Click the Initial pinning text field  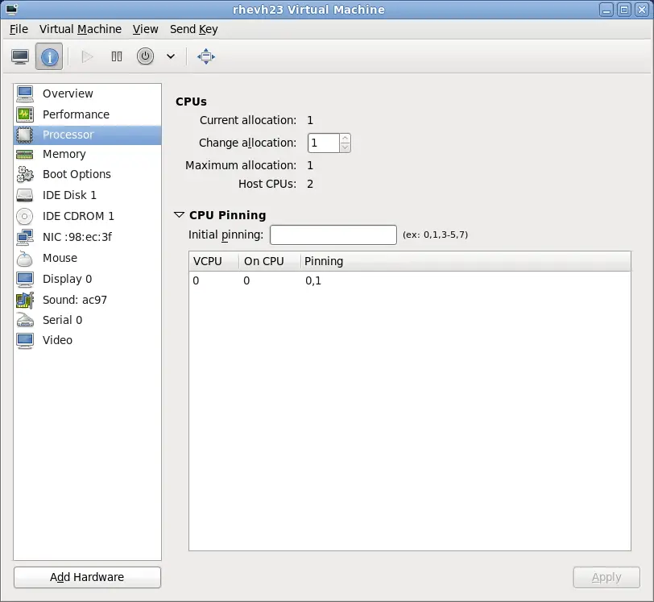point(333,235)
